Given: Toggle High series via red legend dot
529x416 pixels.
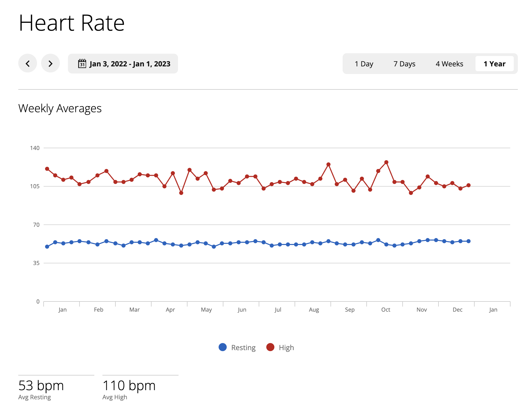Looking at the screenshot, I should tap(270, 347).
